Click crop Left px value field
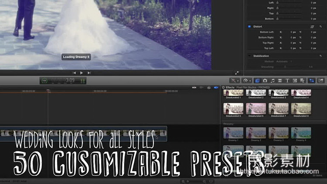Image resolution: width=327 pixels, height=184 pixels. (x=313, y=3)
